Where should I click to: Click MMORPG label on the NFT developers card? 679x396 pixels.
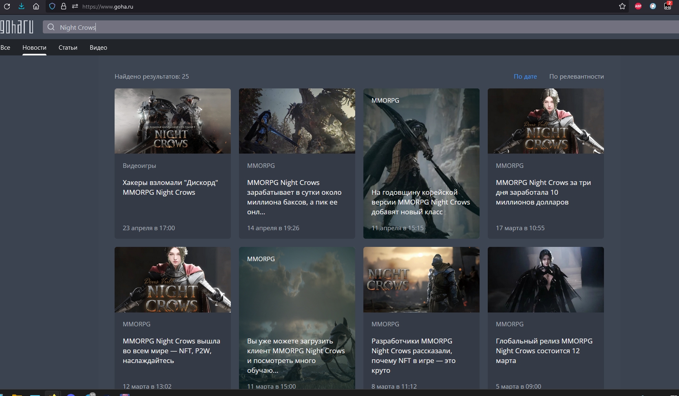click(385, 324)
